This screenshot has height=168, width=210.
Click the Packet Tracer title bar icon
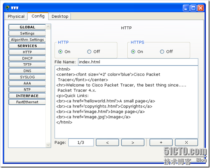(7, 8)
